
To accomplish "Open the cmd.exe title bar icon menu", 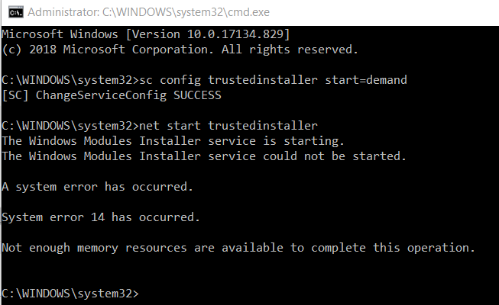I will point(16,12).
